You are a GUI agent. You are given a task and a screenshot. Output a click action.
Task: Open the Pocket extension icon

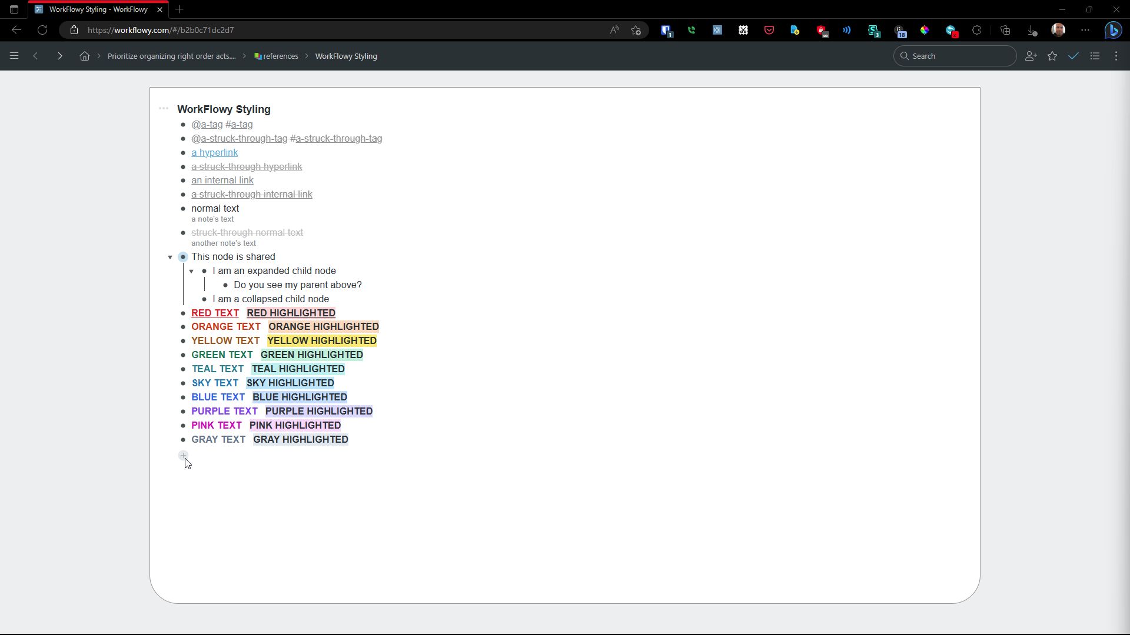[769, 30]
